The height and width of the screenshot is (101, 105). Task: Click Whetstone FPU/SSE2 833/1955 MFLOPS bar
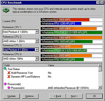[x=71, y=33]
